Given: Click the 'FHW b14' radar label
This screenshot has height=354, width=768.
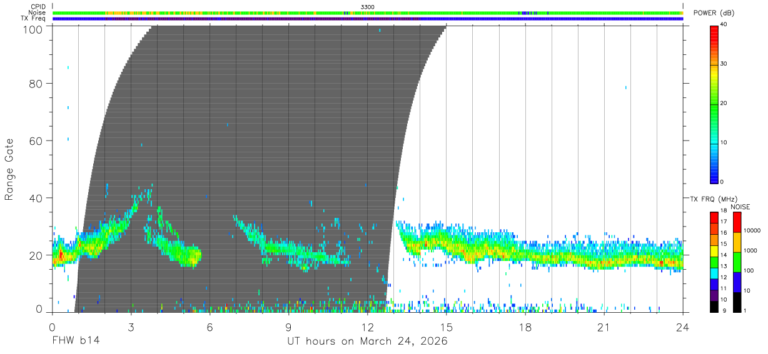Looking at the screenshot, I should coord(76,341).
